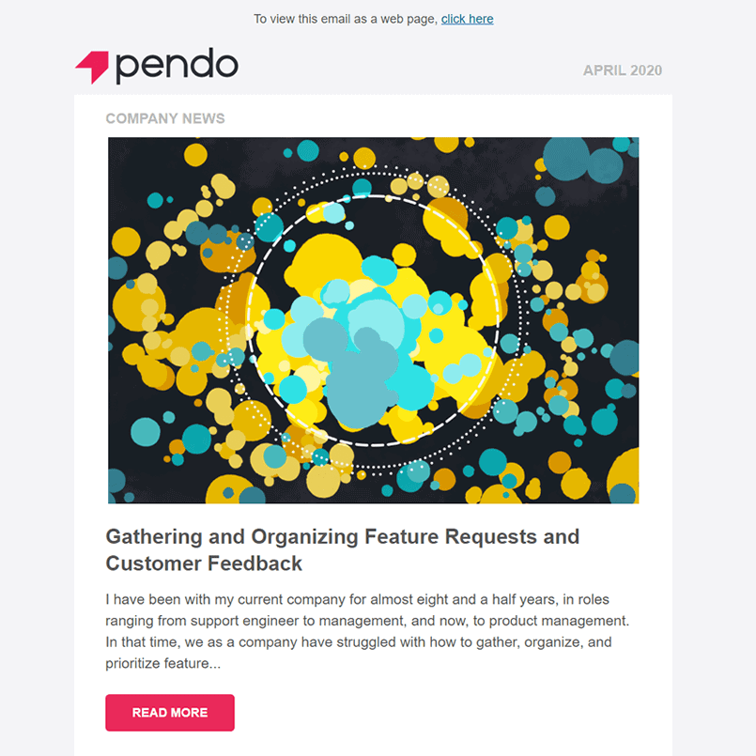The height and width of the screenshot is (756, 756).
Task: Select the COMPANY NEWS section label
Action: [x=165, y=118]
